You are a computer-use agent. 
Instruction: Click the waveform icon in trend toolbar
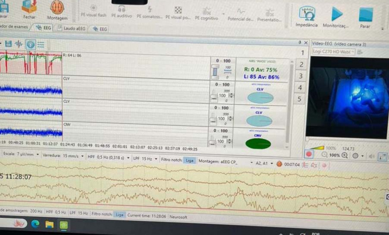coord(19,44)
